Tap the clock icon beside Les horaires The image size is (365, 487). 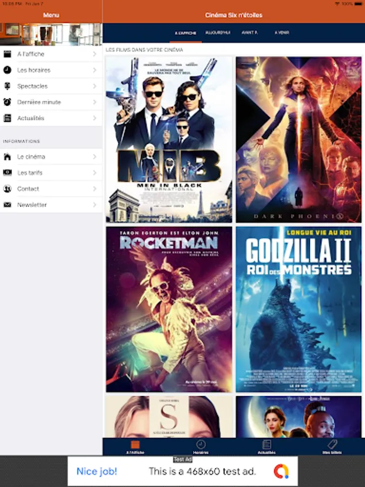pos(7,70)
